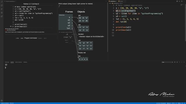Click the breadcrumb path above the editor
This screenshot has height=104, width=186.
pyautogui.click(x=115, y=3)
